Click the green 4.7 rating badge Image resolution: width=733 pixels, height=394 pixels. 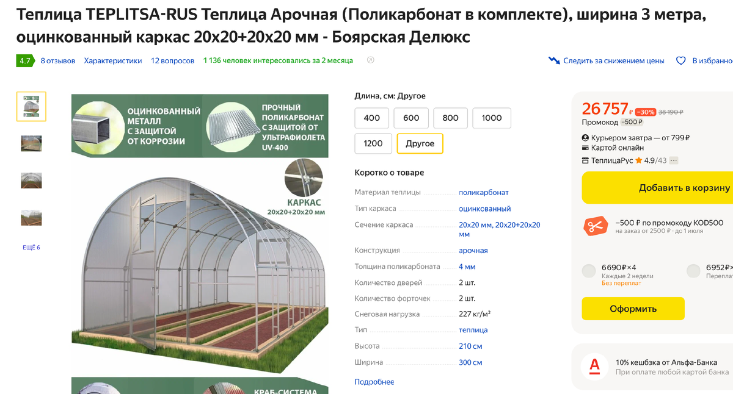point(24,61)
